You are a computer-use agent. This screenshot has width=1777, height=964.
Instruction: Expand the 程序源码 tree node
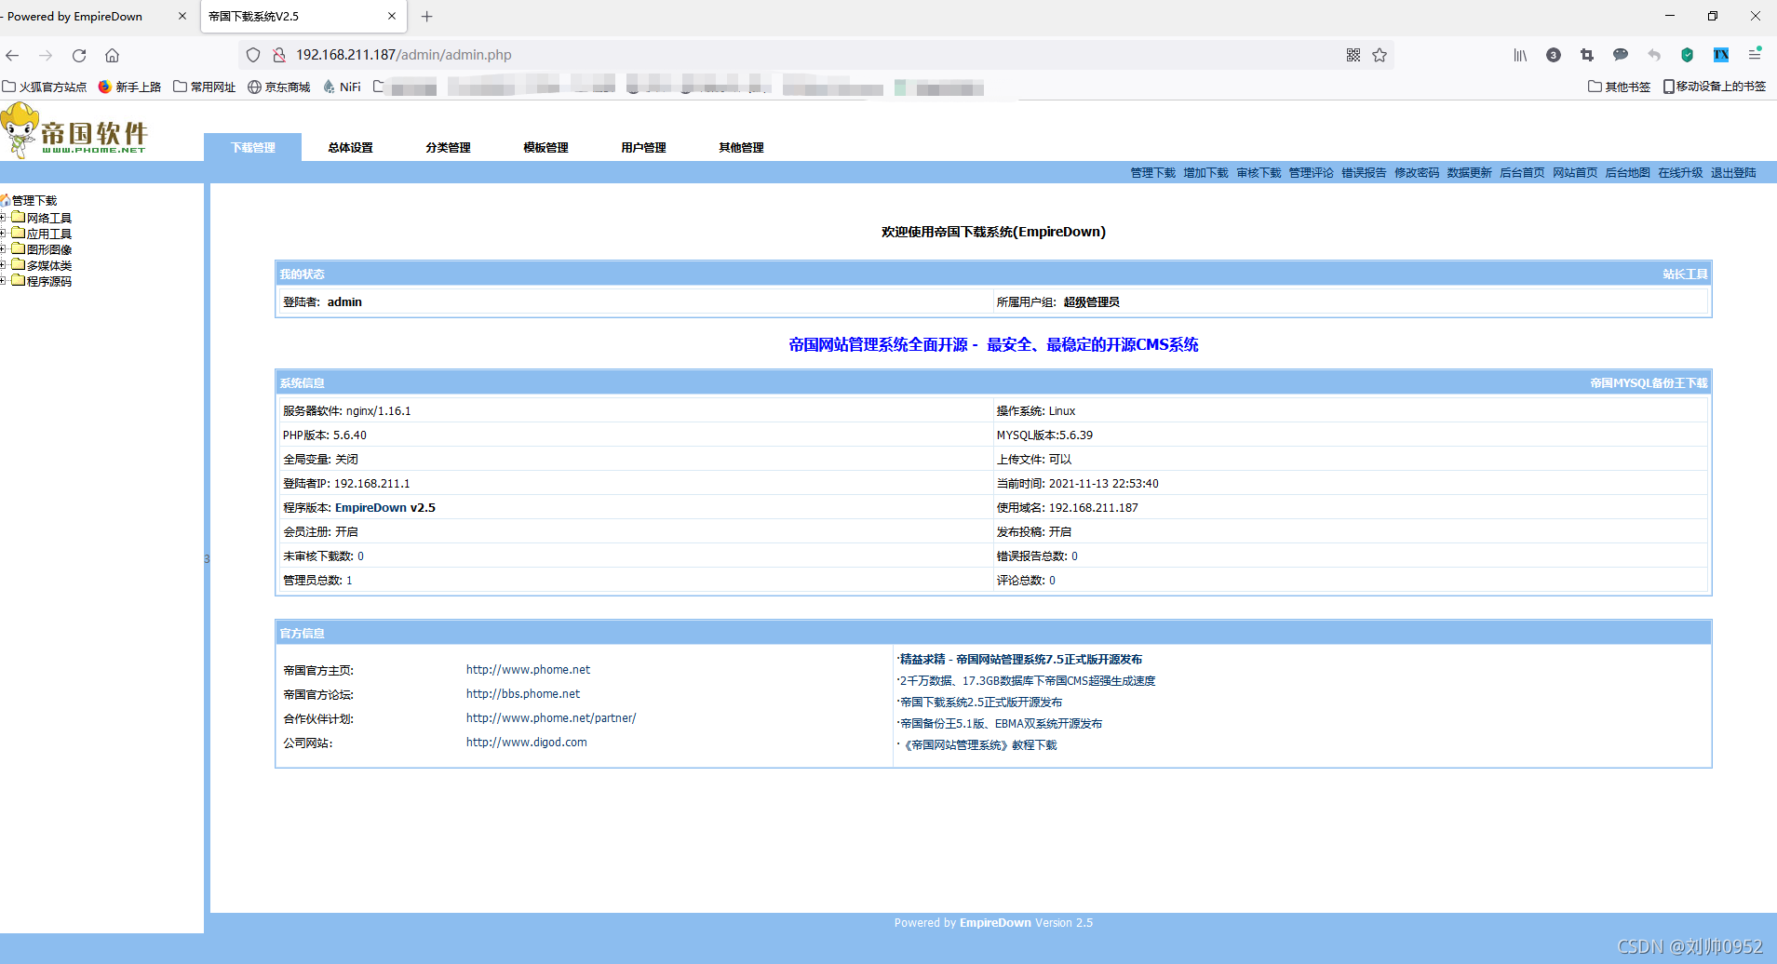pos(4,281)
